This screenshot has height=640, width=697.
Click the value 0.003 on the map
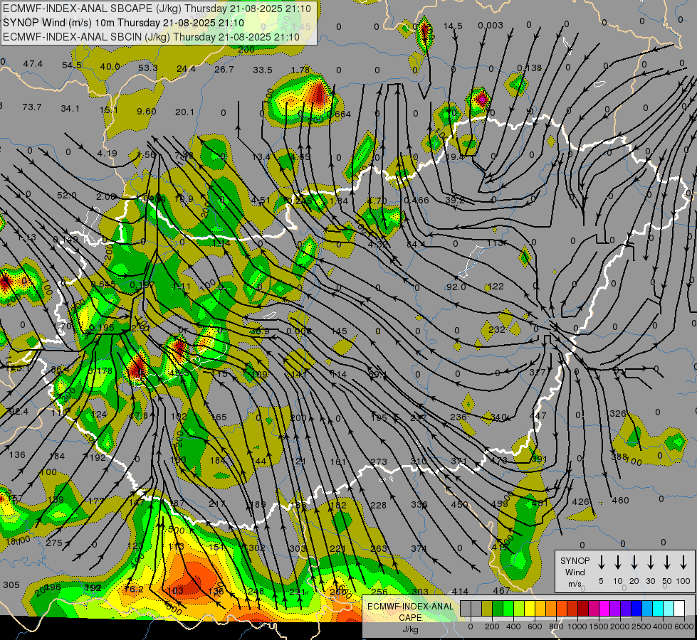[x=491, y=26]
